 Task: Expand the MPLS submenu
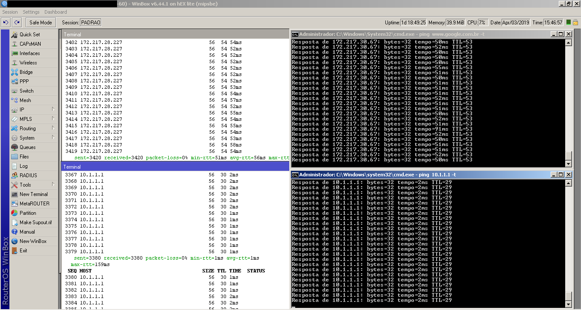pyautogui.click(x=34, y=119)
